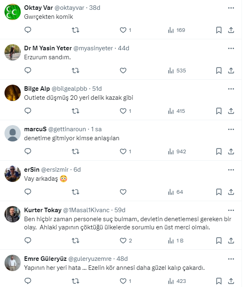246x287 pixels.
Task: Open the 1 sa timestamp on marcuS's tweet
Action: (96, 129)
